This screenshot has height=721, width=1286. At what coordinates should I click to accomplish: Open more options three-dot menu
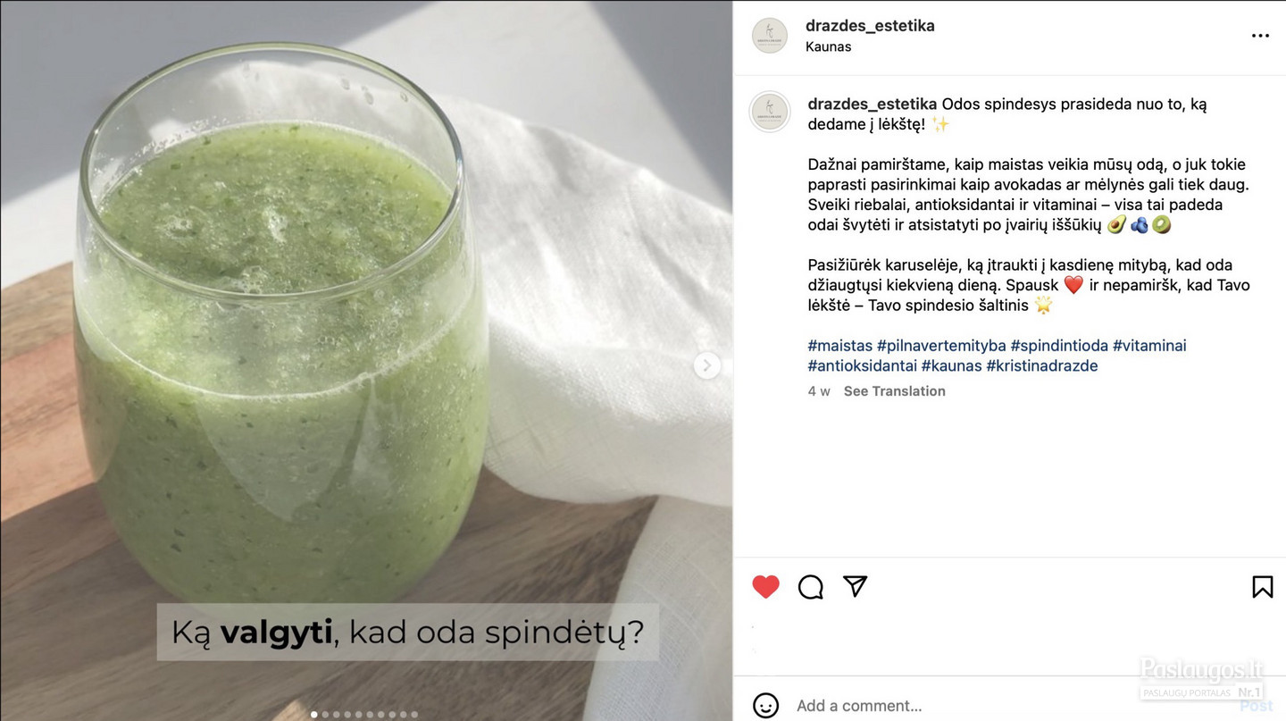tap(1260, 36)
